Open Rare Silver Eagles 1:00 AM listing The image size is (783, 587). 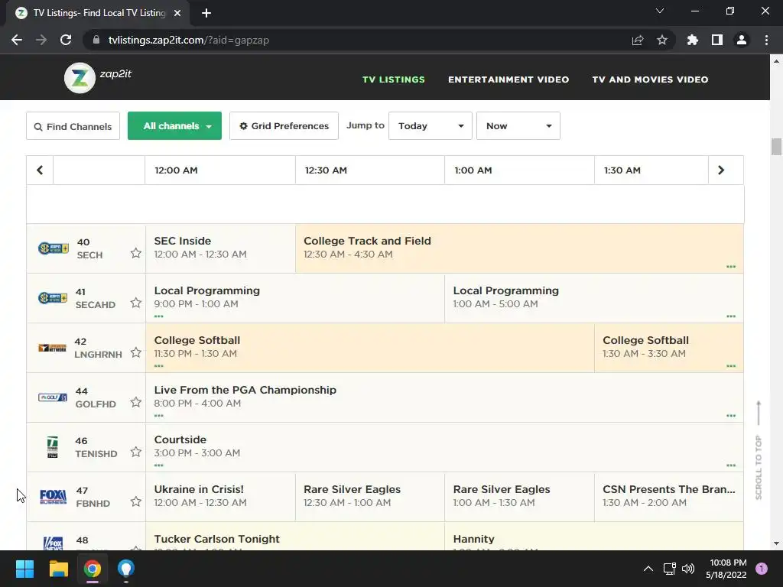point(519,497)
